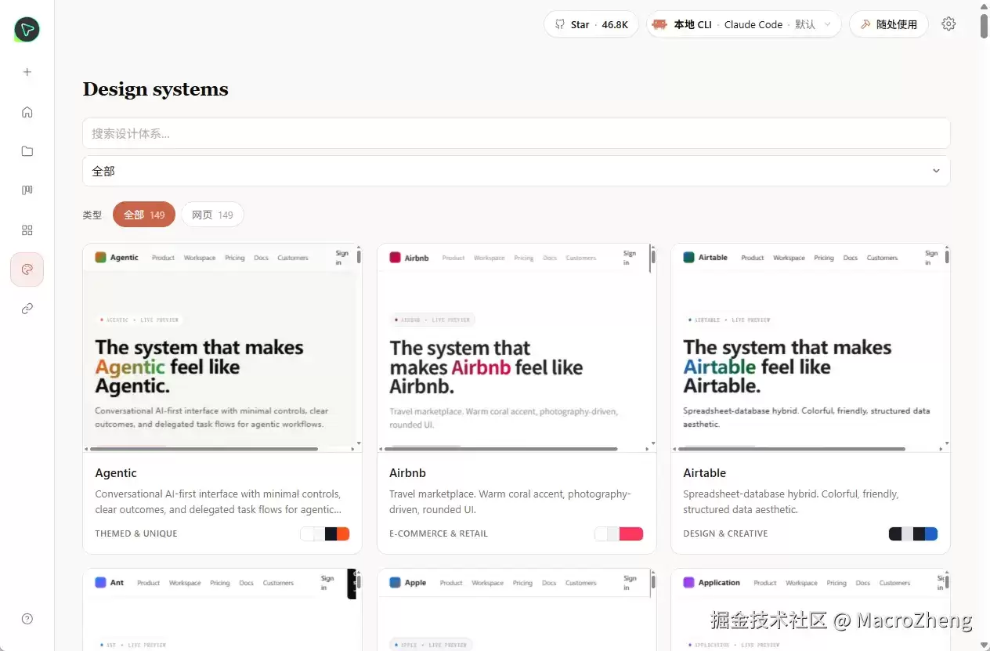Viewport: 990px width, 651px height.
Task: Click the Airbnb card title
Action: (407, 473)
